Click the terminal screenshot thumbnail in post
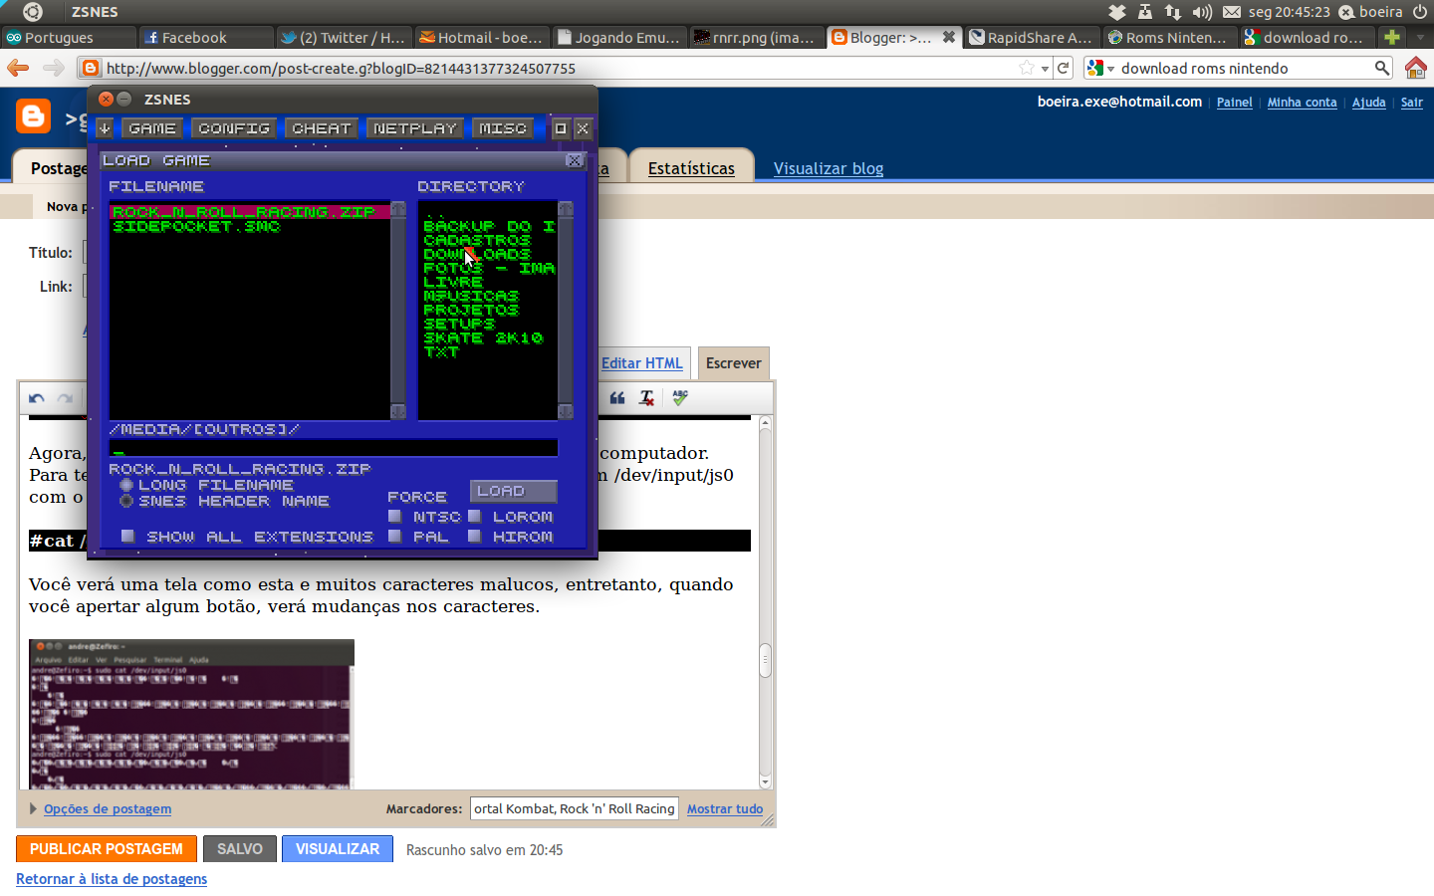The image size is (1434, 896). (191, 714)
